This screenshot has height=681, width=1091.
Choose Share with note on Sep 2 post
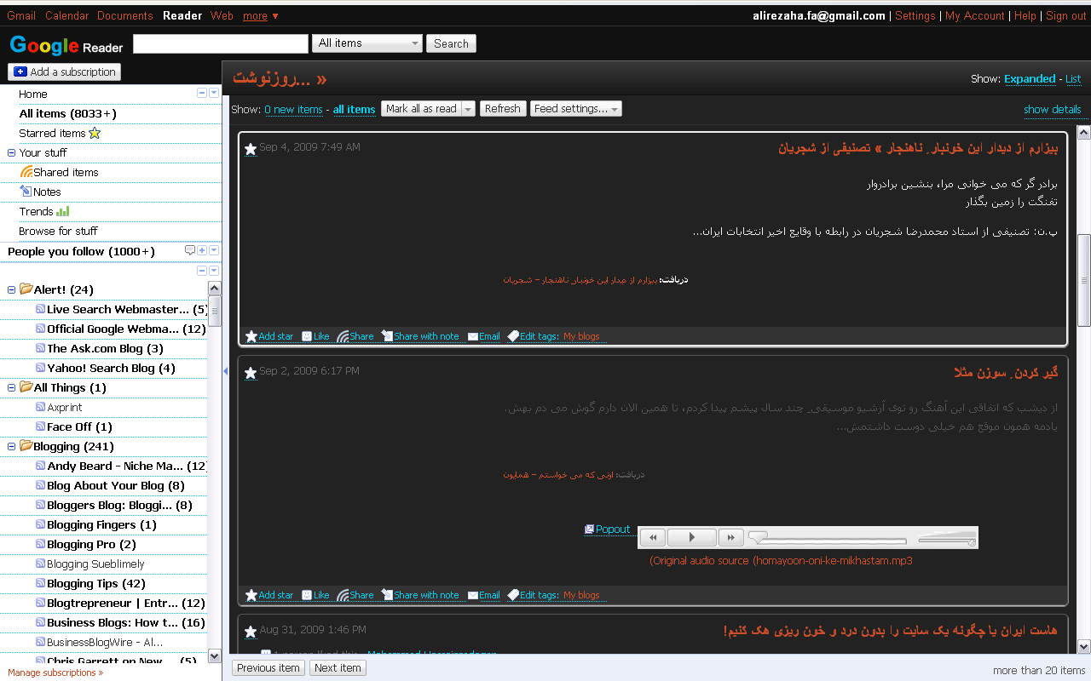coord(420,595)
